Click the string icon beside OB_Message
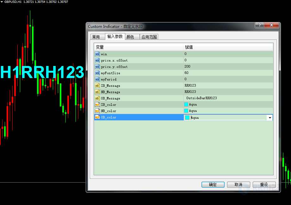This screenshot has height=205, width=291. 97,98
